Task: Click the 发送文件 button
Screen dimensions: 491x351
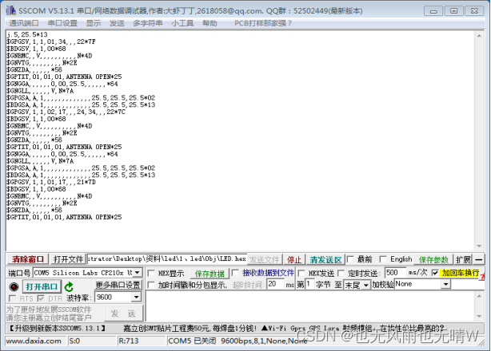Action: [x=264, y=259]
